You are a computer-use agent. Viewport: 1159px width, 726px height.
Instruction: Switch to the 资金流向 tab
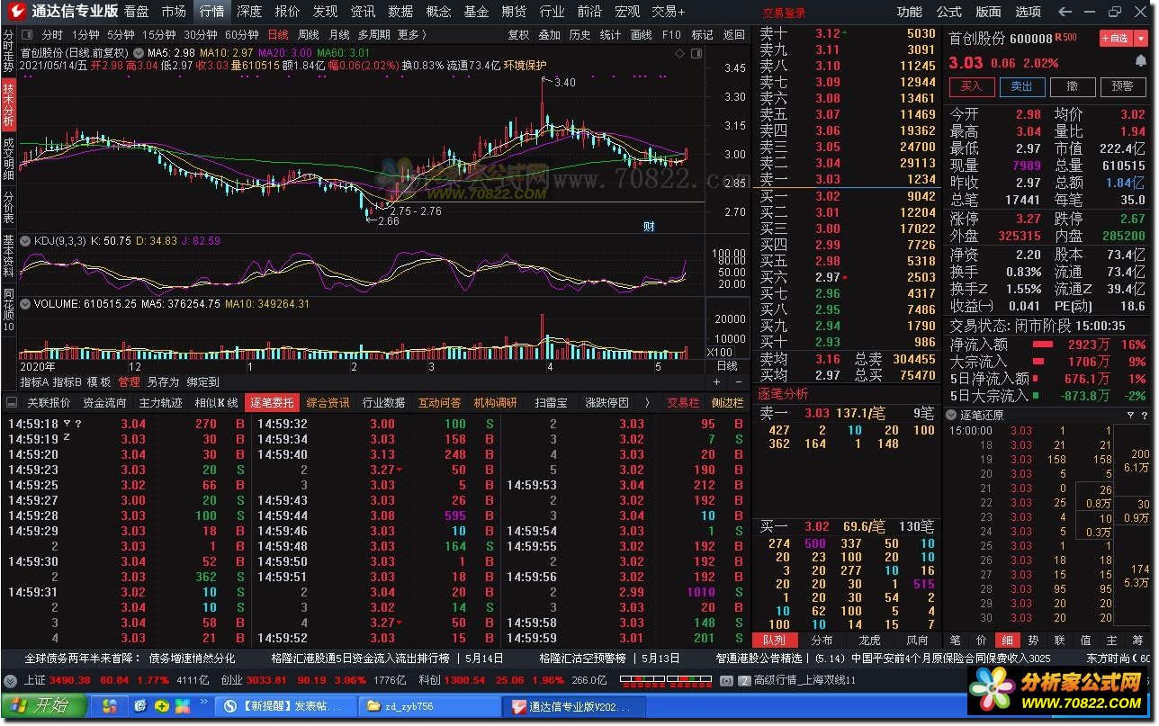pos(104,402)
